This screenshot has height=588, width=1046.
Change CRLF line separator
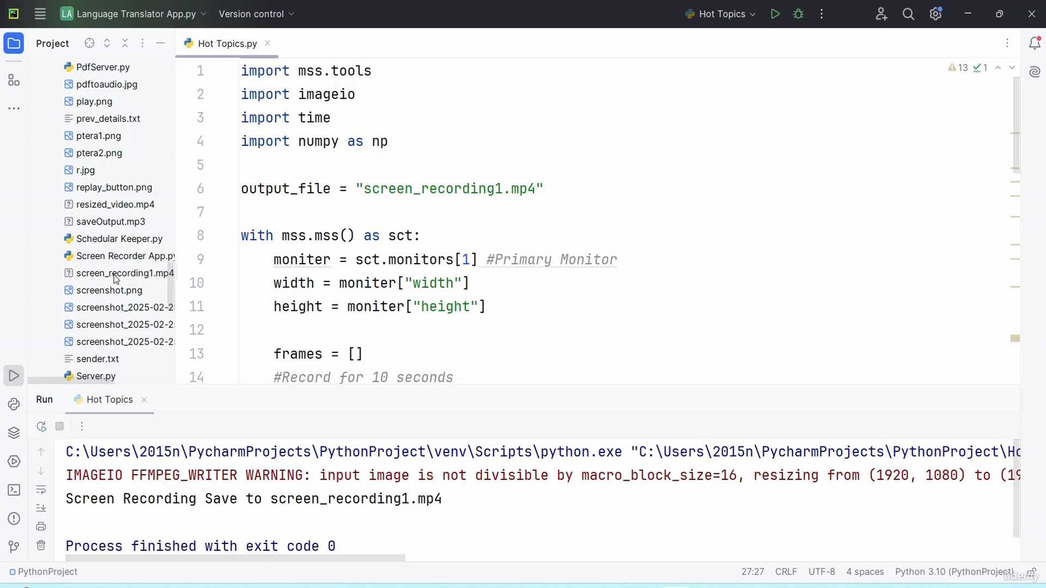tap(786, 572)
